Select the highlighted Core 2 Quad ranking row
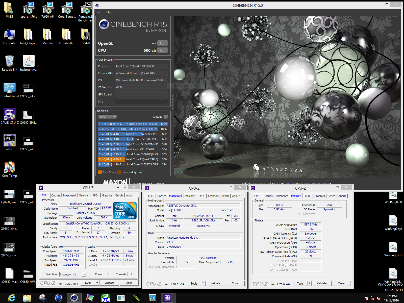 (x=133, y=159)
